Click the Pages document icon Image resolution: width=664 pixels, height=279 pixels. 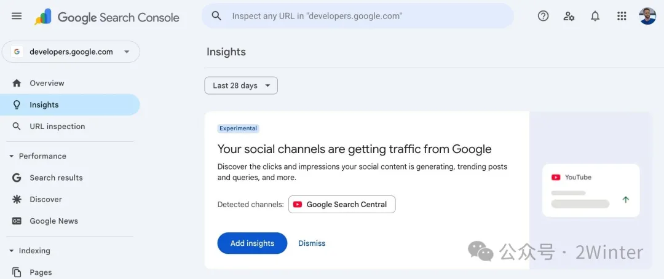[x=17, y=272]
